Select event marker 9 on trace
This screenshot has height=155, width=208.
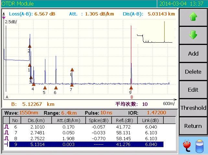[131, 88]
